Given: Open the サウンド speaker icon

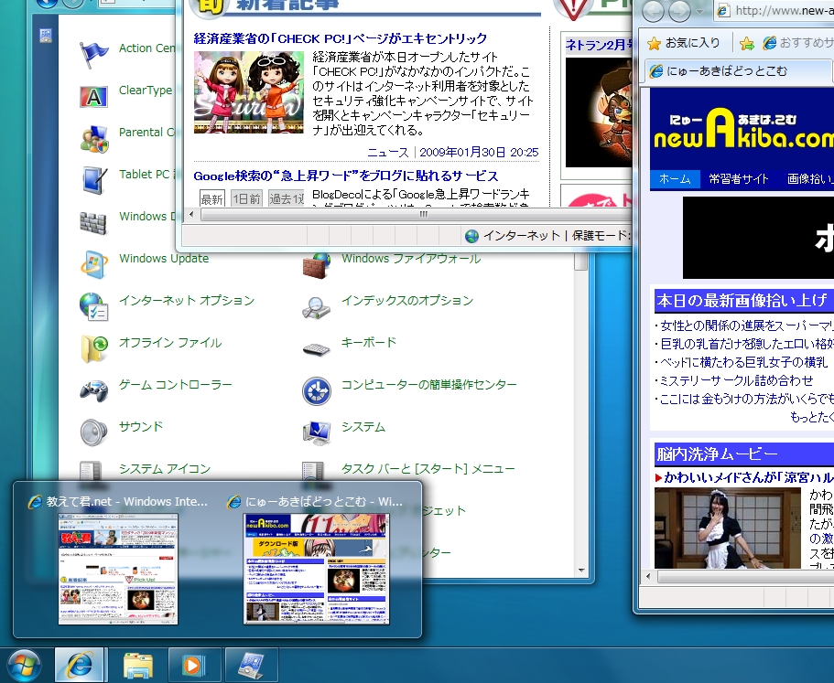Looking at the screenshot, I should click(94, 432).
